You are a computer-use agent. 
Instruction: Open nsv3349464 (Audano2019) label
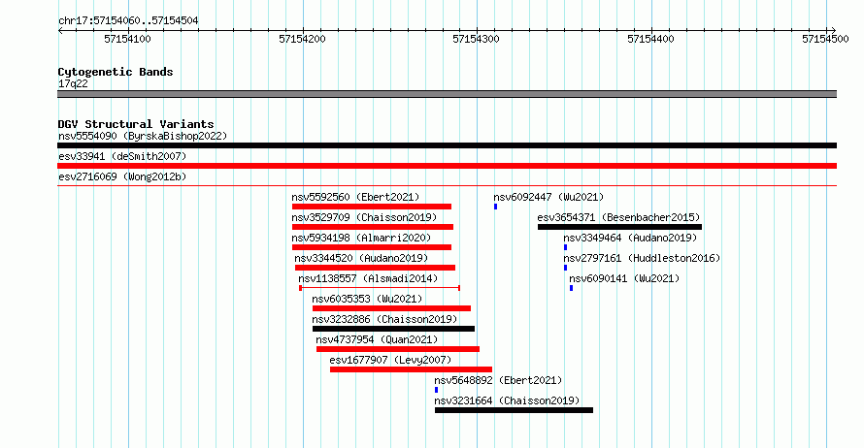tap(630, 238)
